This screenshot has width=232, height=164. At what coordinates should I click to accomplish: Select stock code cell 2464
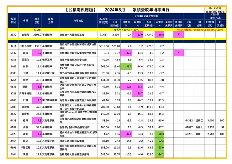coord(13,141)
